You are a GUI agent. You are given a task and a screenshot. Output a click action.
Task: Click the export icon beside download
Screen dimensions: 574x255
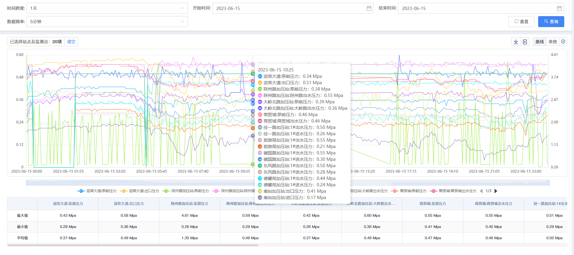tap(525, 42)
